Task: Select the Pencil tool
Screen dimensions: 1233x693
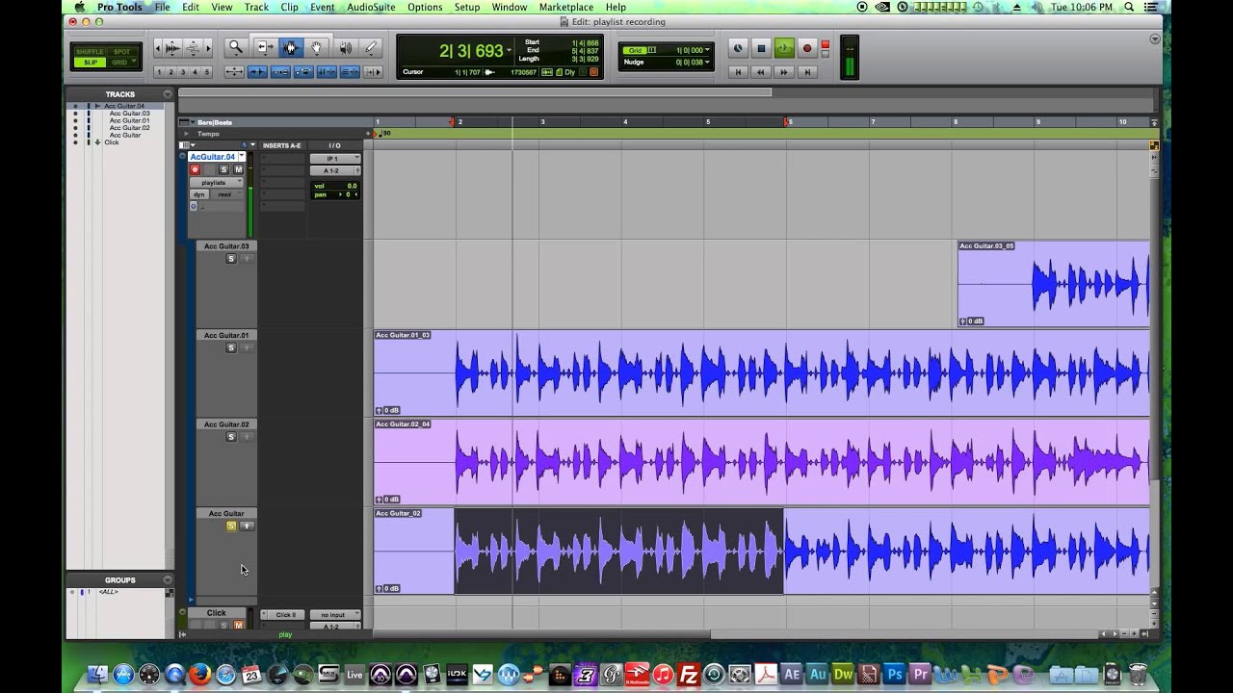Action: [371, 47]
